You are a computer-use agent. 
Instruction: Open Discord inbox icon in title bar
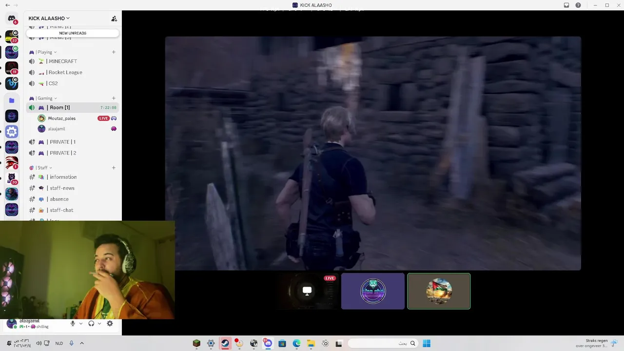(566, 5)
